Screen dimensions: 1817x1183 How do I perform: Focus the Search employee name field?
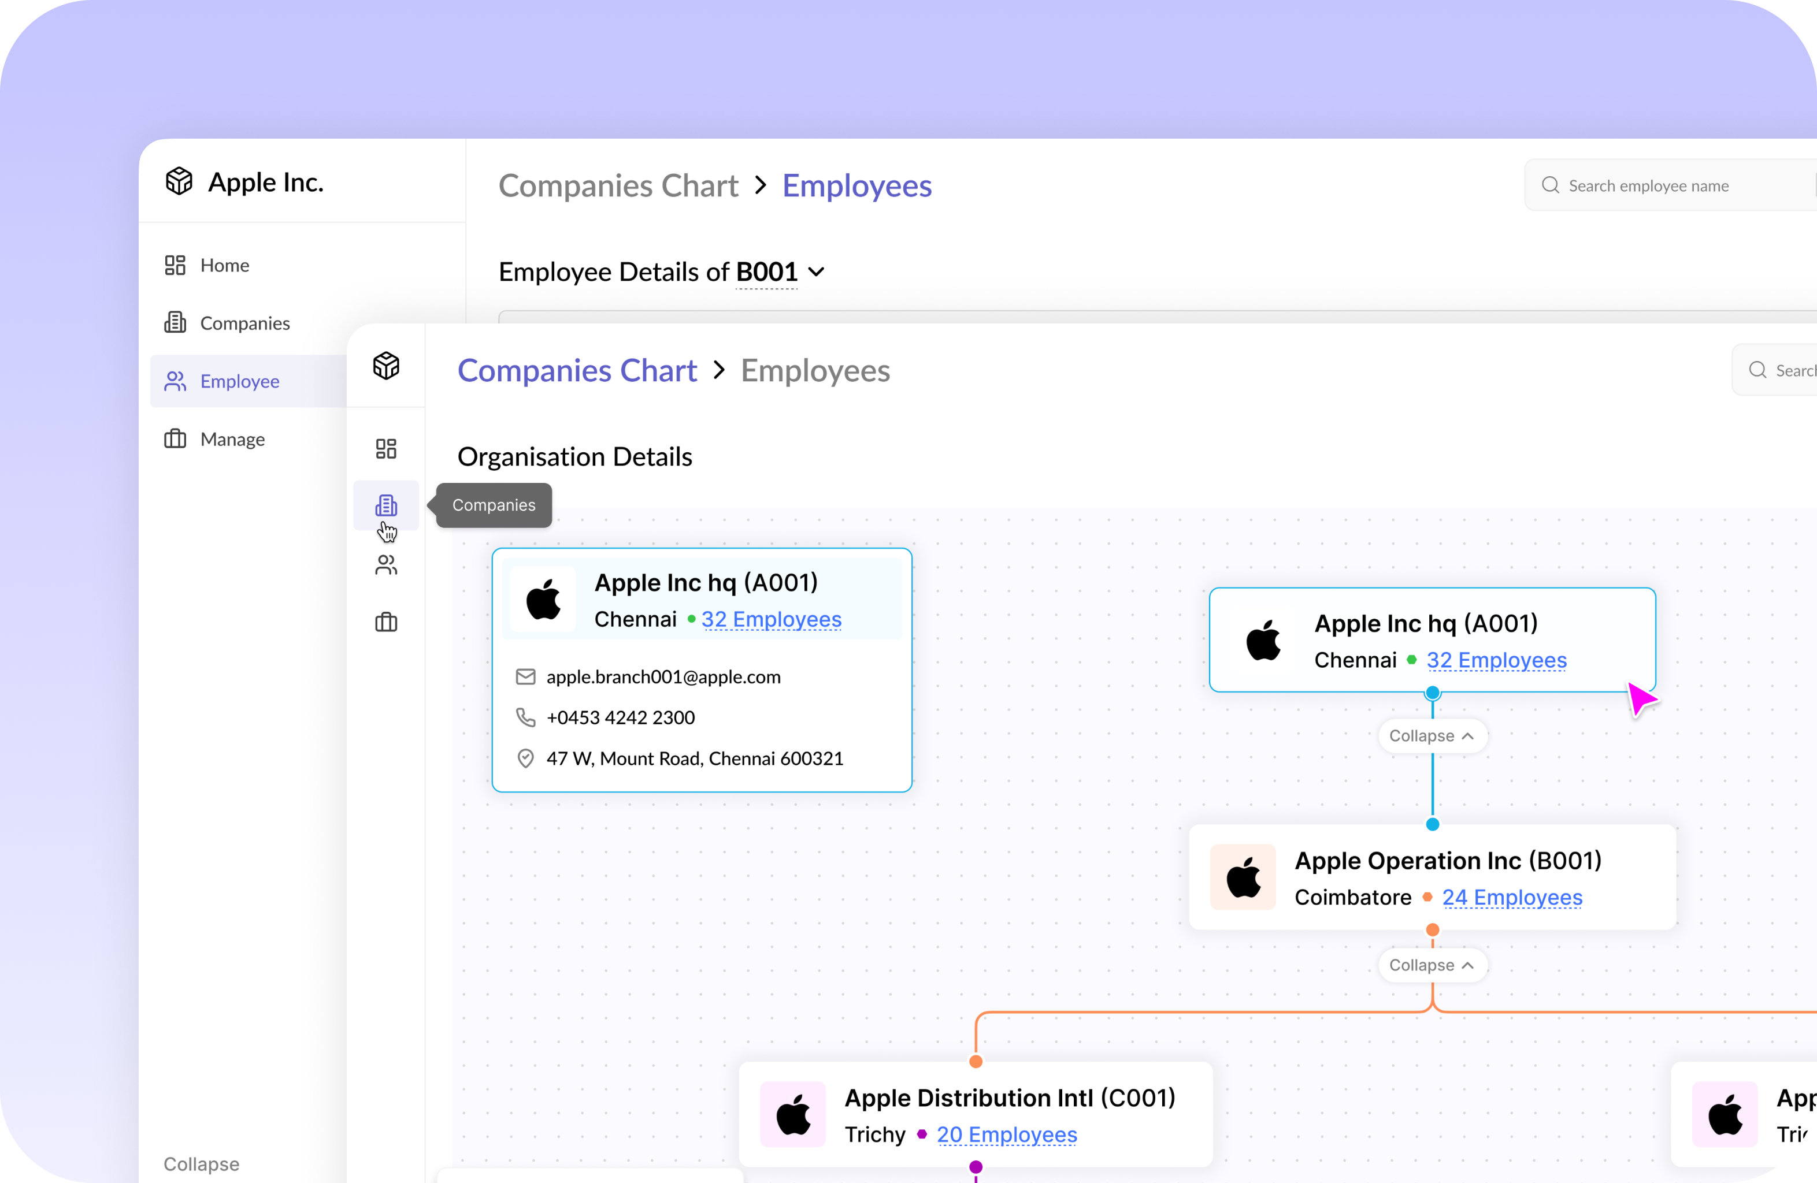point(1670,185)
